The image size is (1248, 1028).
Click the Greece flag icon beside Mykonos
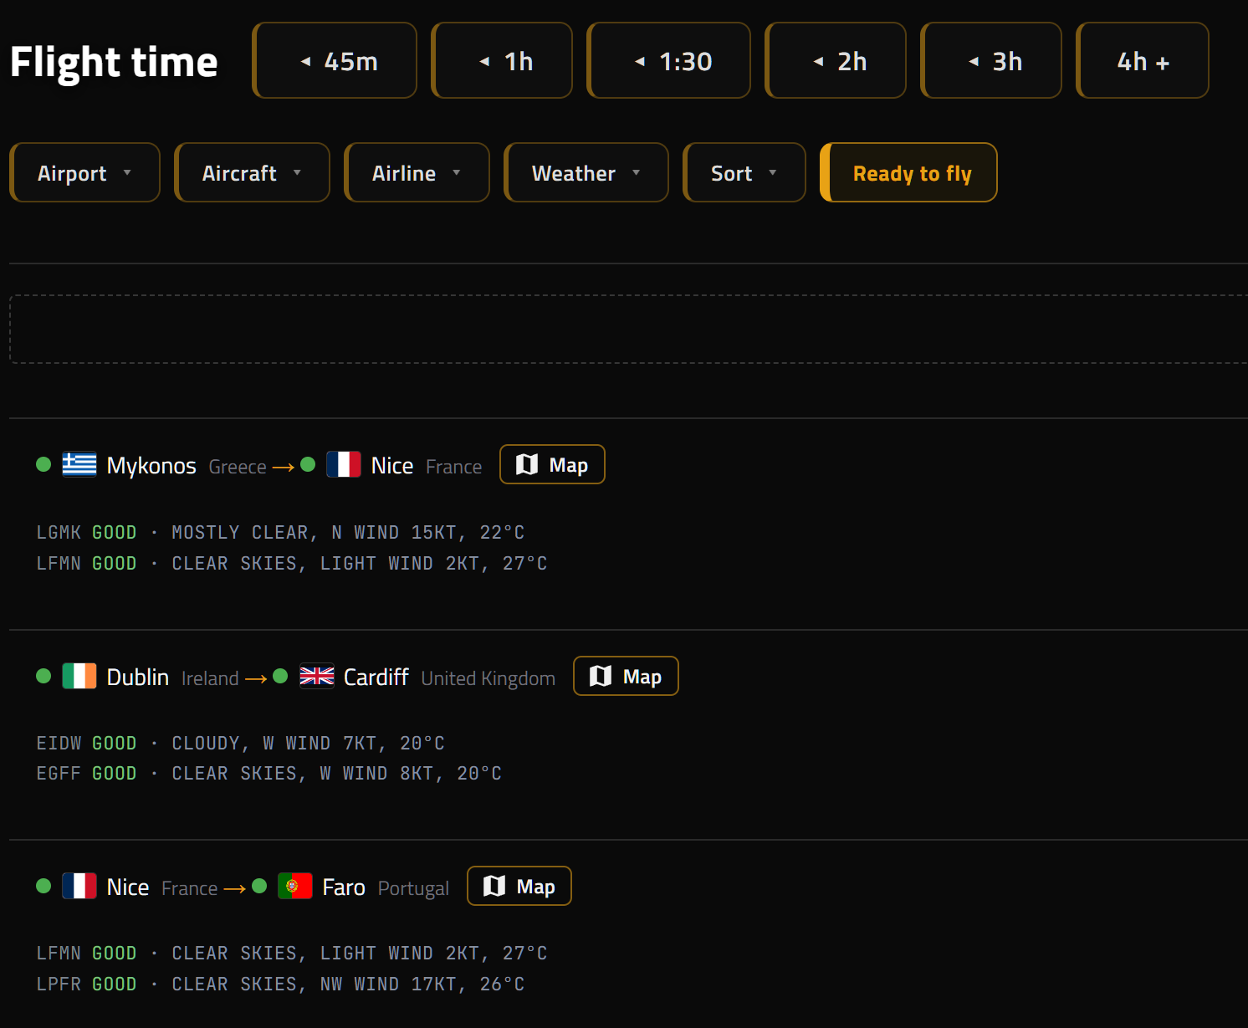[79, 464]
